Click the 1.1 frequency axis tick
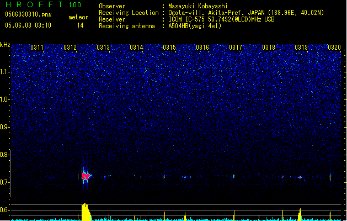Screen dimensions: 347x221 [5, 72]
